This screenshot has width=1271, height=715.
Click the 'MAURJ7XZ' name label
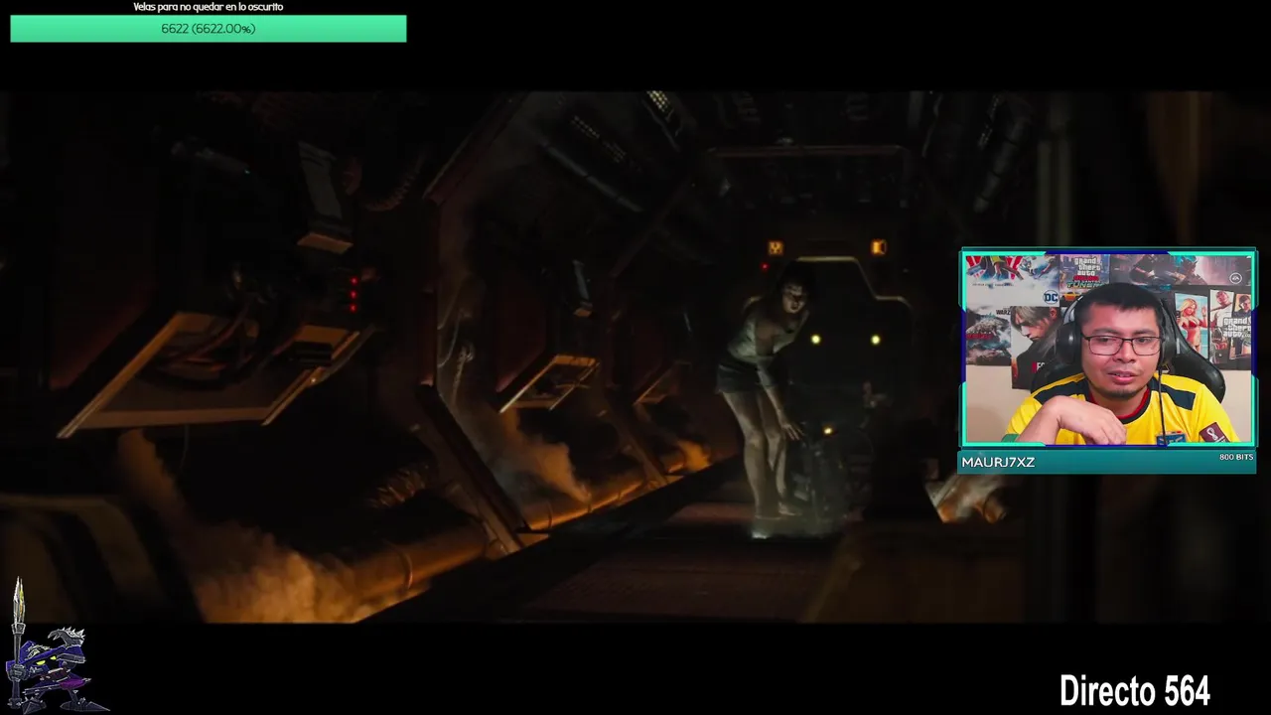998,462
